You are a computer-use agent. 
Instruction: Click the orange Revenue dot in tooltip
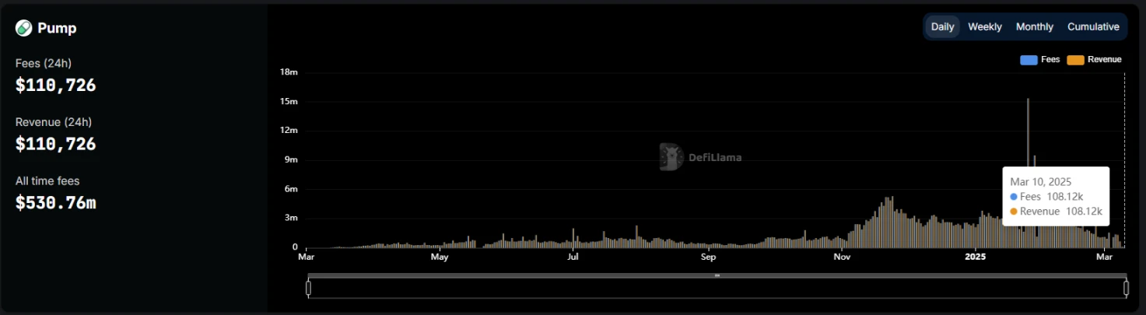point(1014,212)
